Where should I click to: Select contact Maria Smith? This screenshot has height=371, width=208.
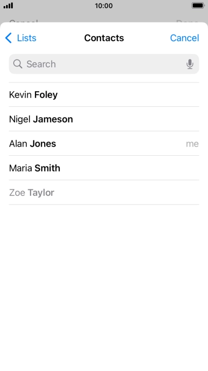point(104,168)
